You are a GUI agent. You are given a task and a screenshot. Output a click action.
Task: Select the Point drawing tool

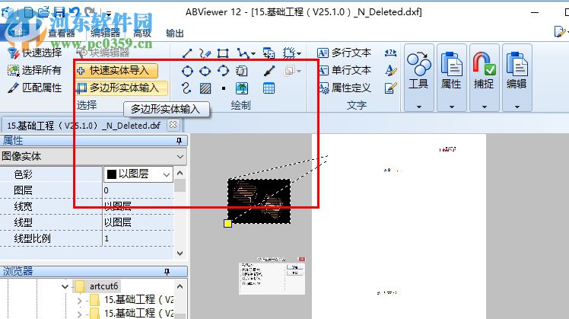coord(224,88)
